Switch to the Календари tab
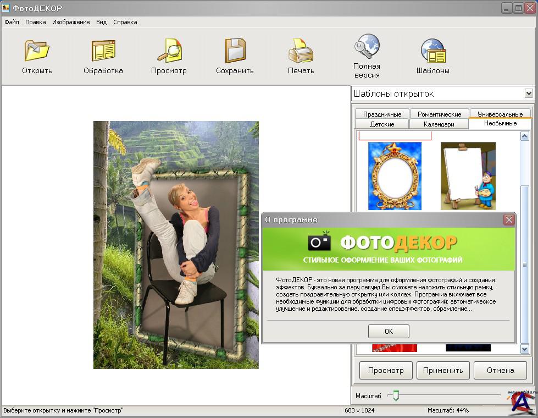The image size is (538, 418). (439, 124)
